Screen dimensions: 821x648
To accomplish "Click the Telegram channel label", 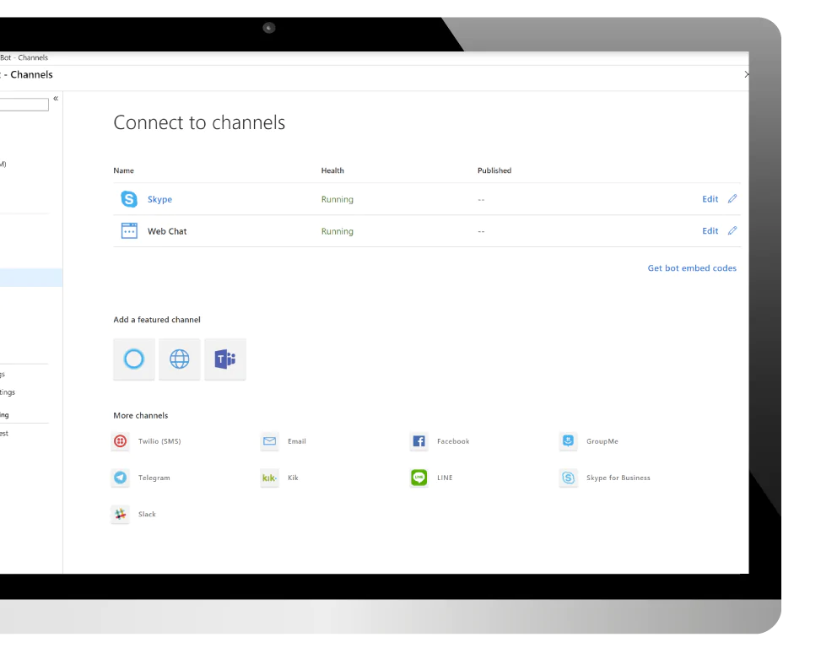I will 154,478.
